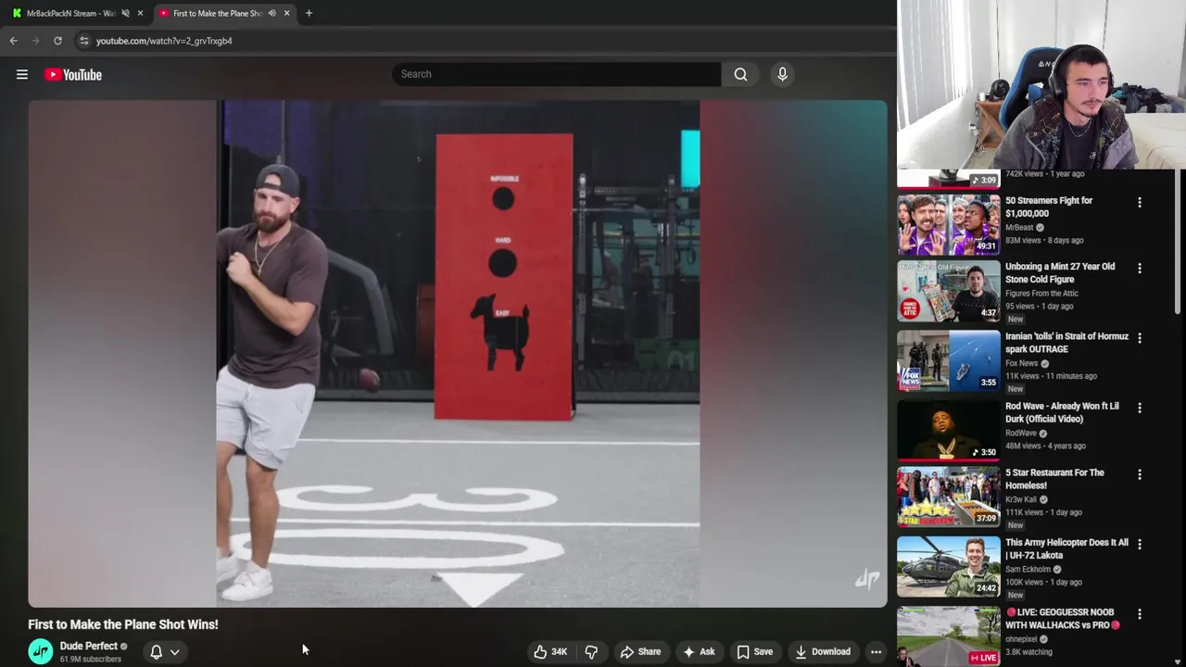Open options for GEOGUESSR live video
This screenshot has width=1186, height=667.
click(x=1140, y=614)
